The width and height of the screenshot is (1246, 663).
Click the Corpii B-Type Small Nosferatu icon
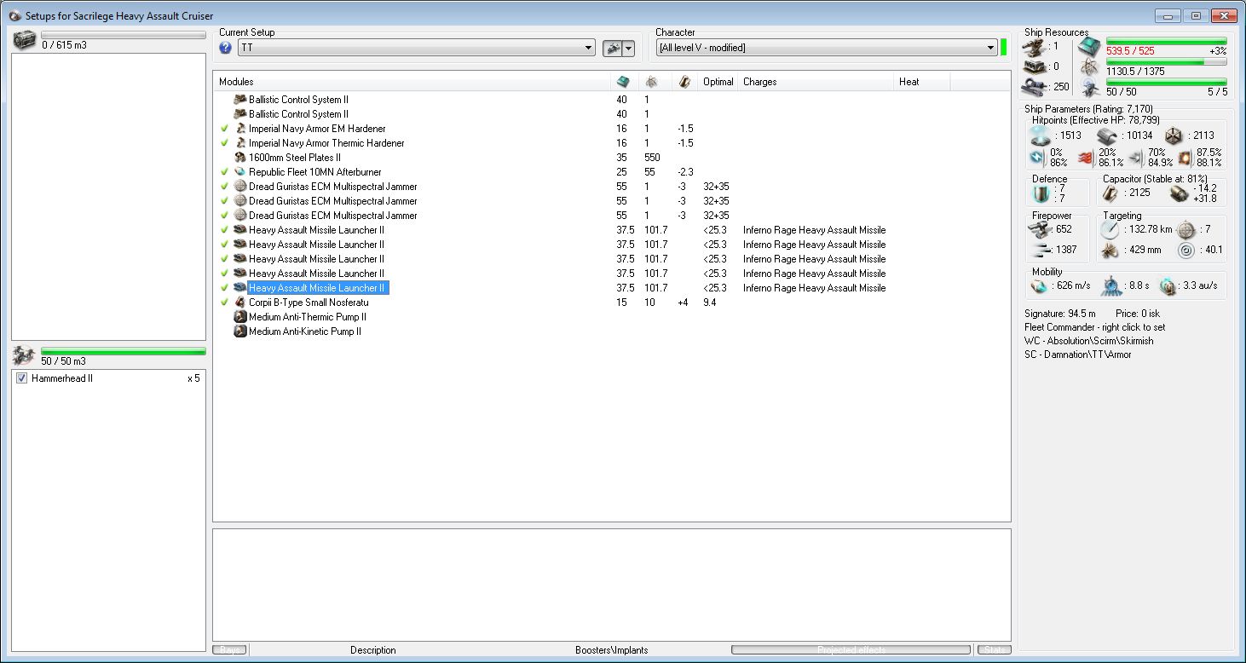240,303
